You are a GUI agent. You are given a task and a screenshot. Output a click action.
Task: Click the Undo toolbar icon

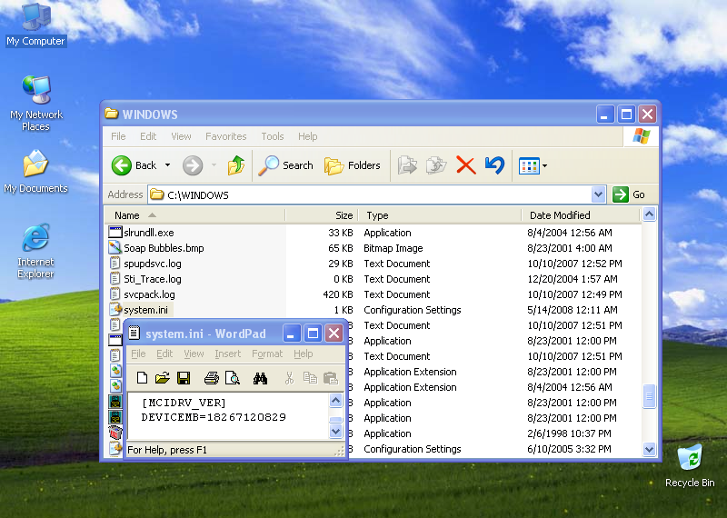coord(494,165)
